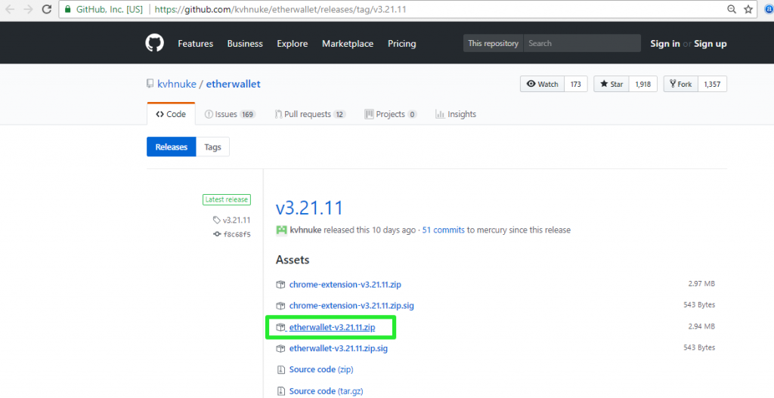Click the This repository search scope label
The height and width of the screenshot is (398, 774).
[x=493, y=43]
